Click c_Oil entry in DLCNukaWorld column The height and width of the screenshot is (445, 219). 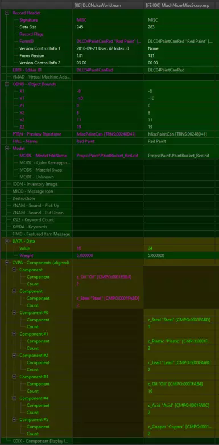[104, 277]
